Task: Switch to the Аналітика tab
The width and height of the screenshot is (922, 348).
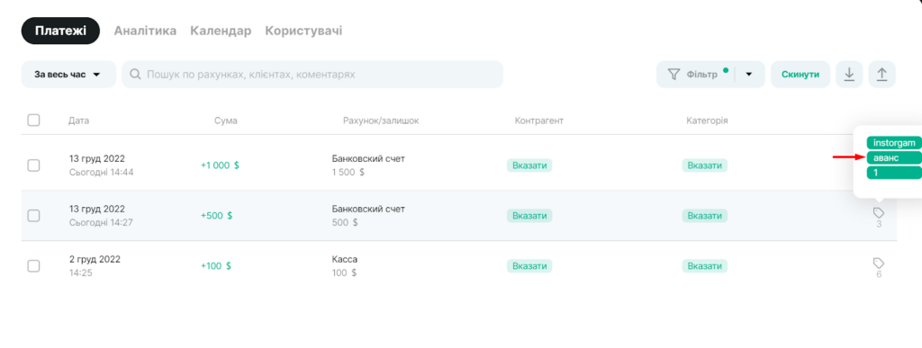Action: coord(145,31)
